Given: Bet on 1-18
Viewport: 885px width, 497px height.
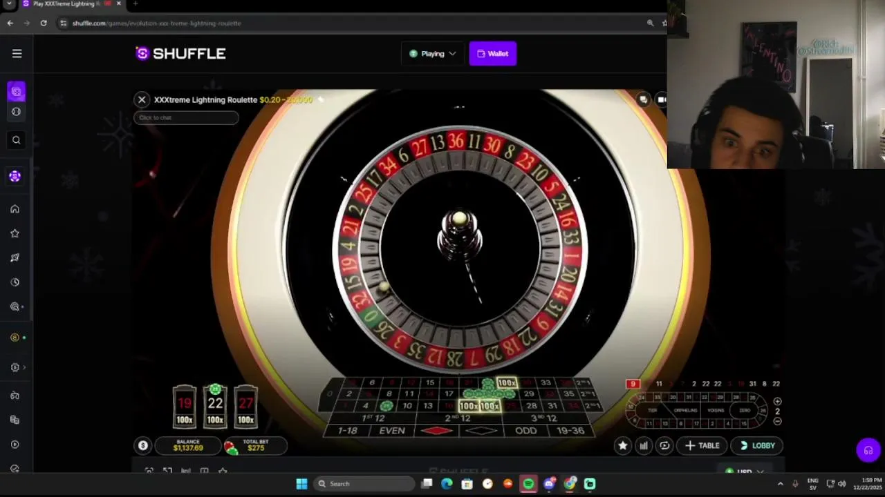Looking at the screenshot, I should [x=348, y=431].
